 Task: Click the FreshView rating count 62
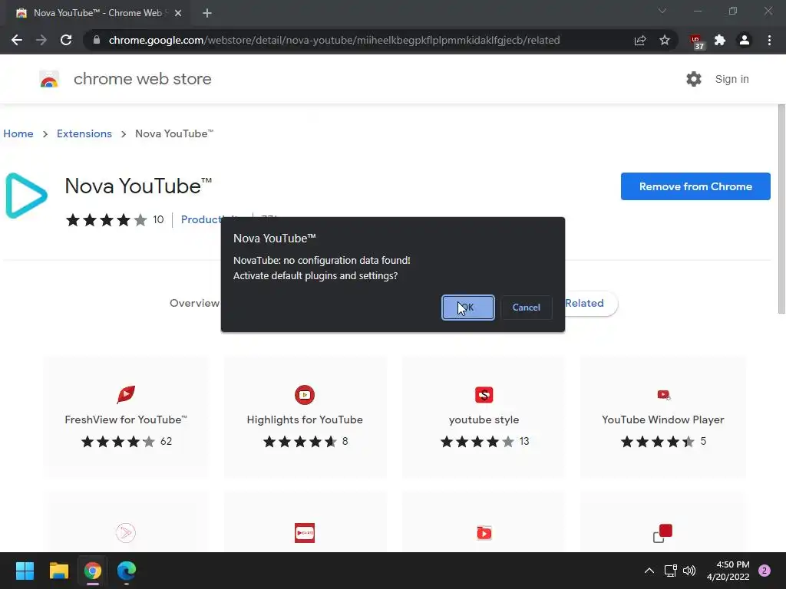166,441
